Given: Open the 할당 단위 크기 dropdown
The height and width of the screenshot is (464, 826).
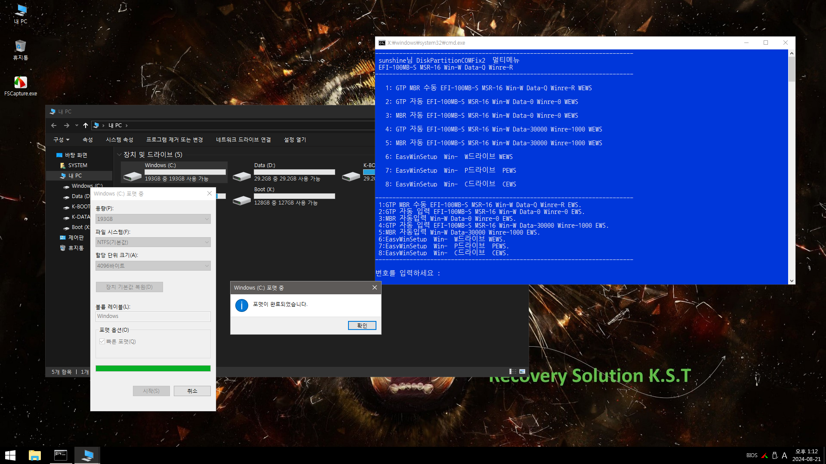Looking at the screenshot, I should [x=153, y=266].
